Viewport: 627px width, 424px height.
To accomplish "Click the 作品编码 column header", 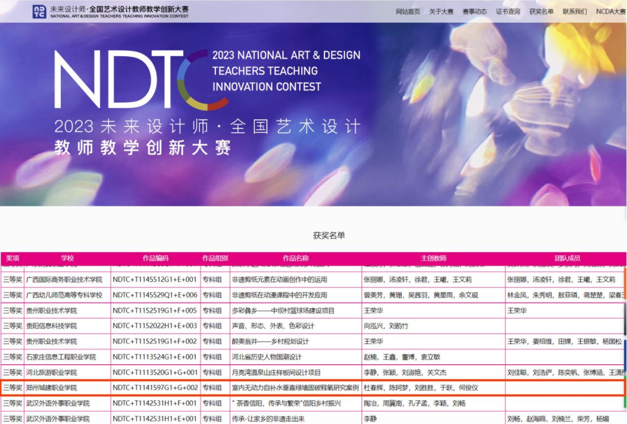I will (156, 258).
